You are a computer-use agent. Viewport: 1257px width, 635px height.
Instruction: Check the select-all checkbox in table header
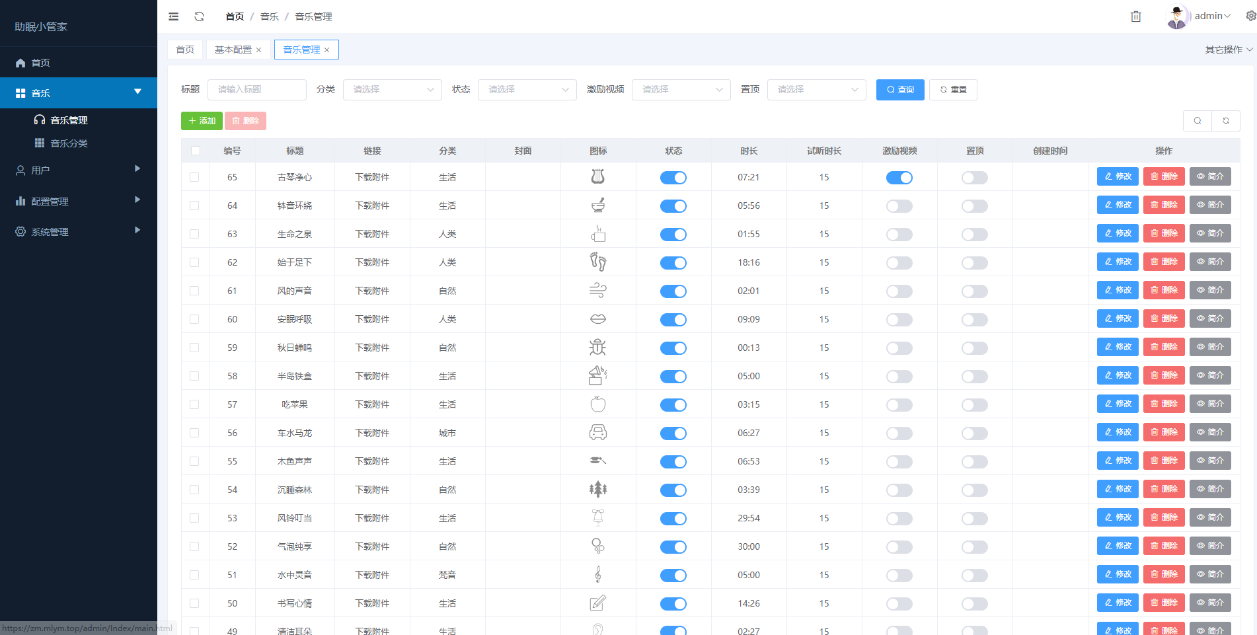[x=195, y=151]
